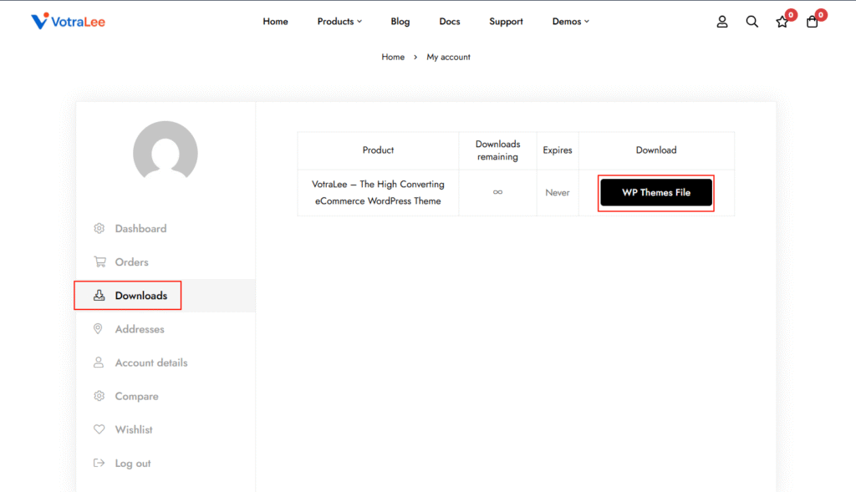Go to Home in the top navigation
Image resolution: width=856 pixels, height=492 pixels.
tap(275, 21)
